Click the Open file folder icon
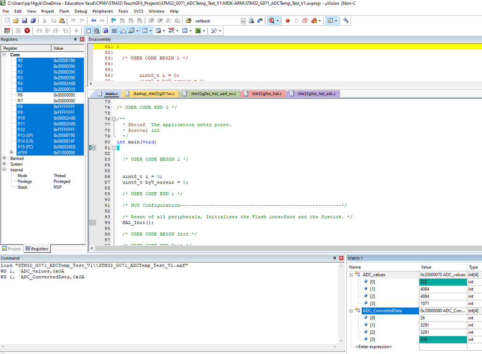The image size is (482, 354). pyautogui.click(x=16, y=21)
